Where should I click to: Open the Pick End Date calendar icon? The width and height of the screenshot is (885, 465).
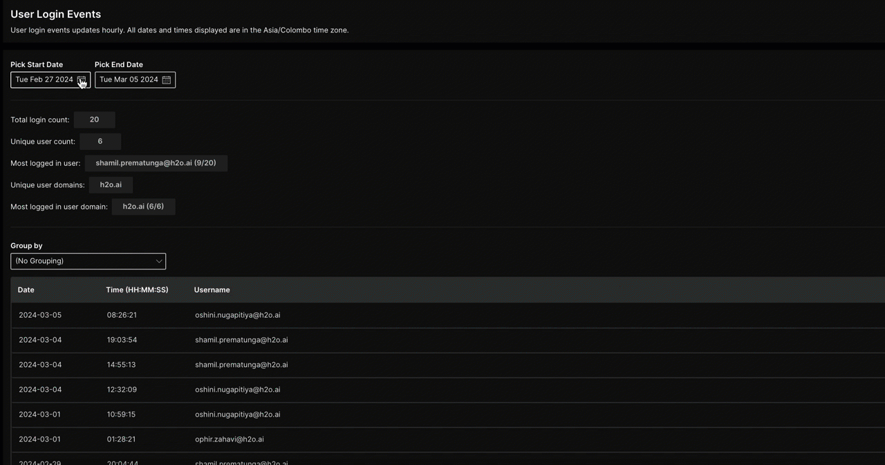coord(167,80)
